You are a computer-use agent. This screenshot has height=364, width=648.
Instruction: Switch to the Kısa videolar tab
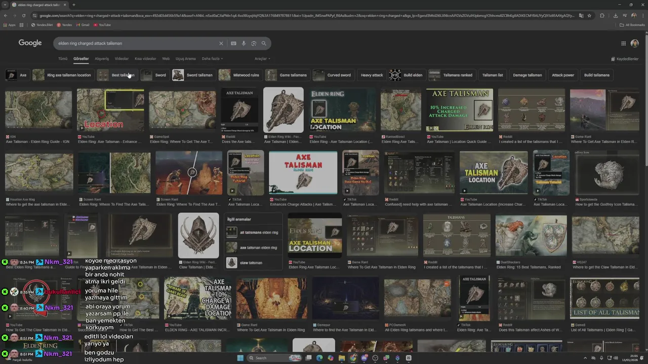pyautogui.click(x=145, y=59)
